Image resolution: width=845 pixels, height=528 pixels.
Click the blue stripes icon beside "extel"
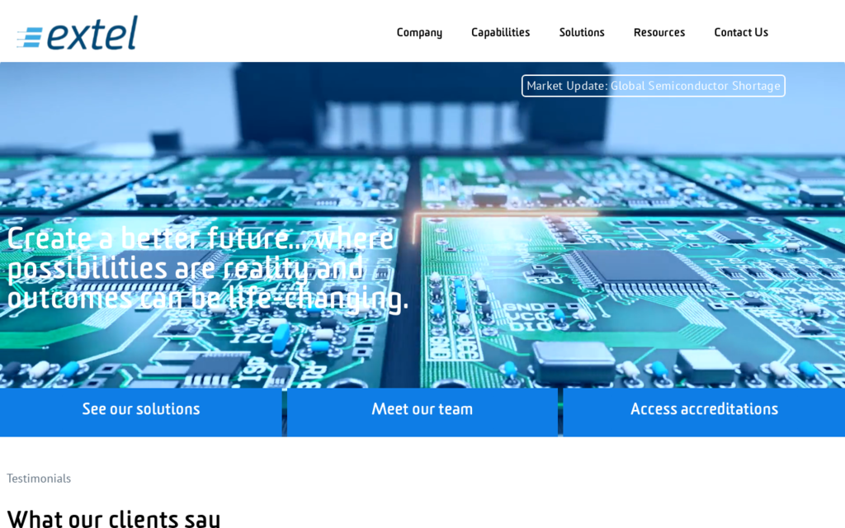pyautogui.click(x=31, y=31)
